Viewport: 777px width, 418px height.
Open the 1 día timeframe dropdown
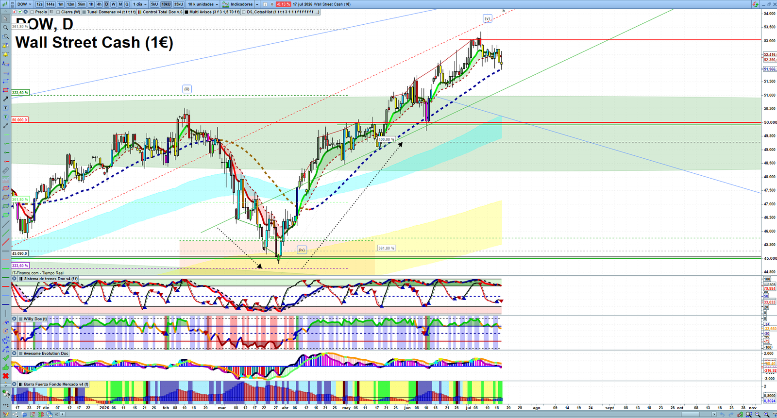click(140, 4)
